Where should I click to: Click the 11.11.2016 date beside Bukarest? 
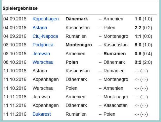[15, 114]
